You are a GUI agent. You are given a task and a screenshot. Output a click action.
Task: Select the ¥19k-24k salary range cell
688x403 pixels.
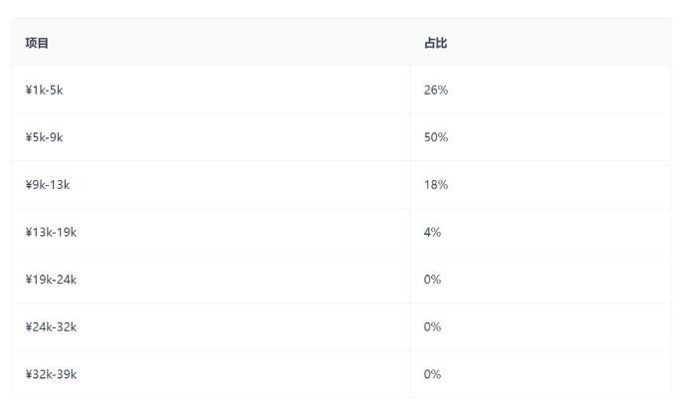[51, 280]
